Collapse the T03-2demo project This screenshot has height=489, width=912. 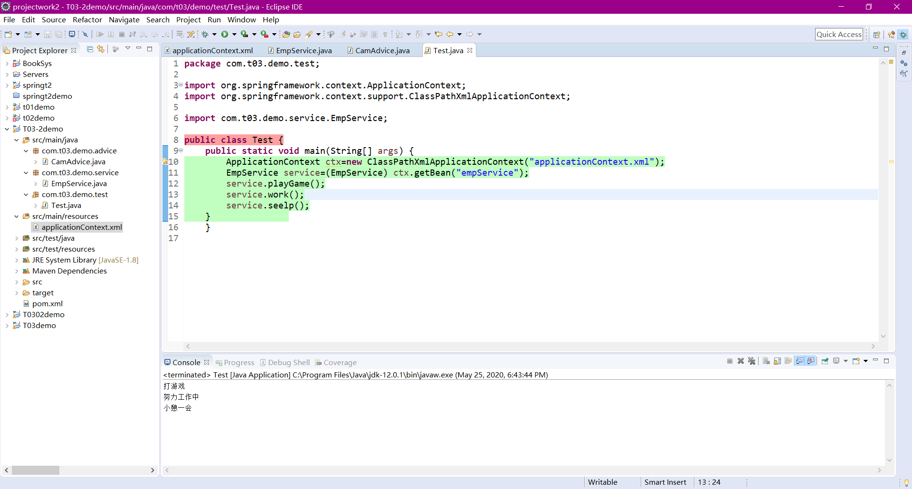pos(7,129)
